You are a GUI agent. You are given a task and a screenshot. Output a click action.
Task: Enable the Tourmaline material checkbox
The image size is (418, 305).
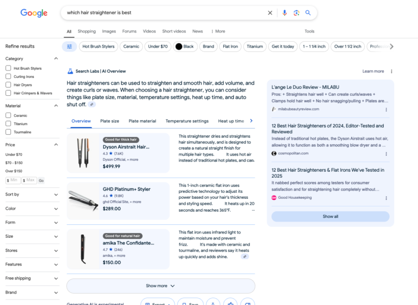[8, 132]
